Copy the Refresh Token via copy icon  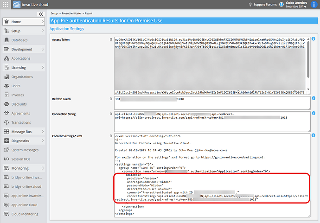[110, 99]
